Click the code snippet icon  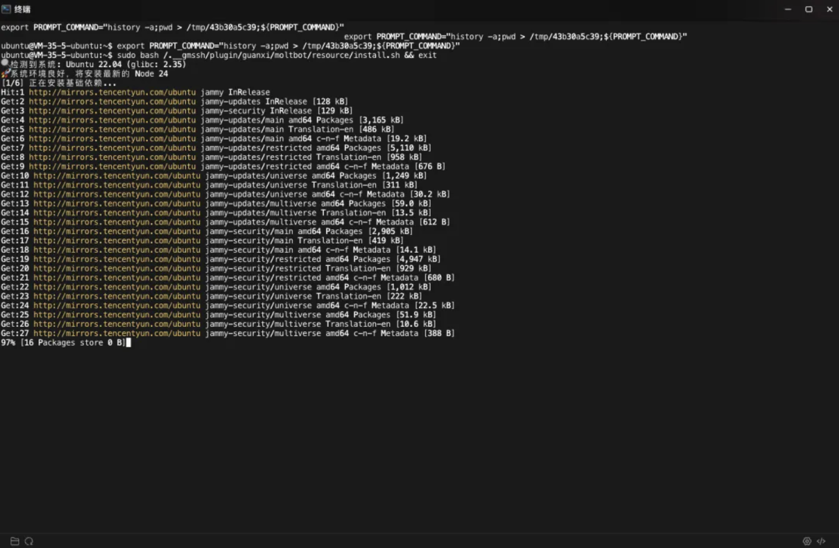(x=821, y=541)
